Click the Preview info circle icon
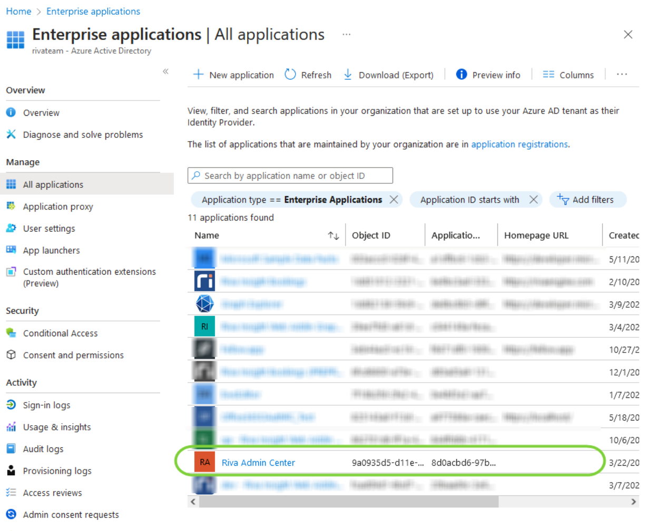 (x=462, y=74)
